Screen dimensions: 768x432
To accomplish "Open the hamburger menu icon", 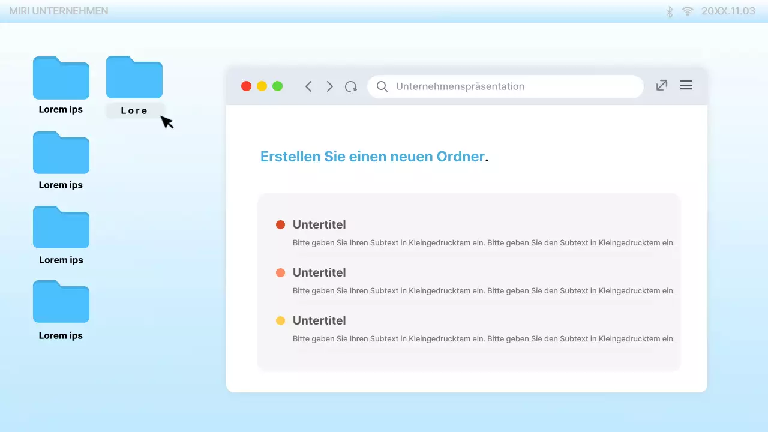I will tap(686, 85).
